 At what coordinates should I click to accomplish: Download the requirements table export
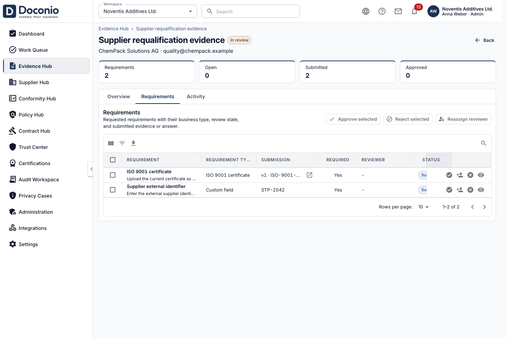133,143
